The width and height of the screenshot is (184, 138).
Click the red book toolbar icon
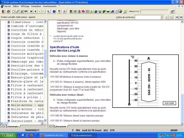(83, 11)
